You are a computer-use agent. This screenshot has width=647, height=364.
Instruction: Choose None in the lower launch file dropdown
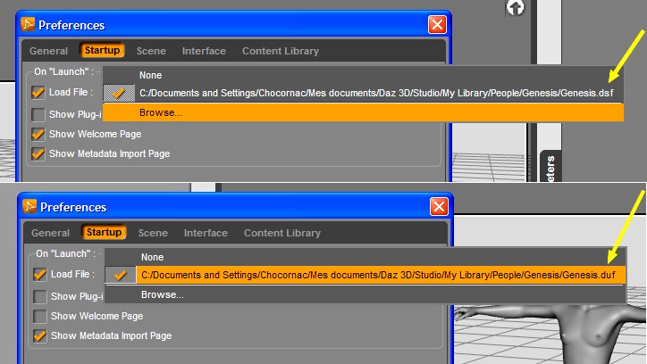366,257
